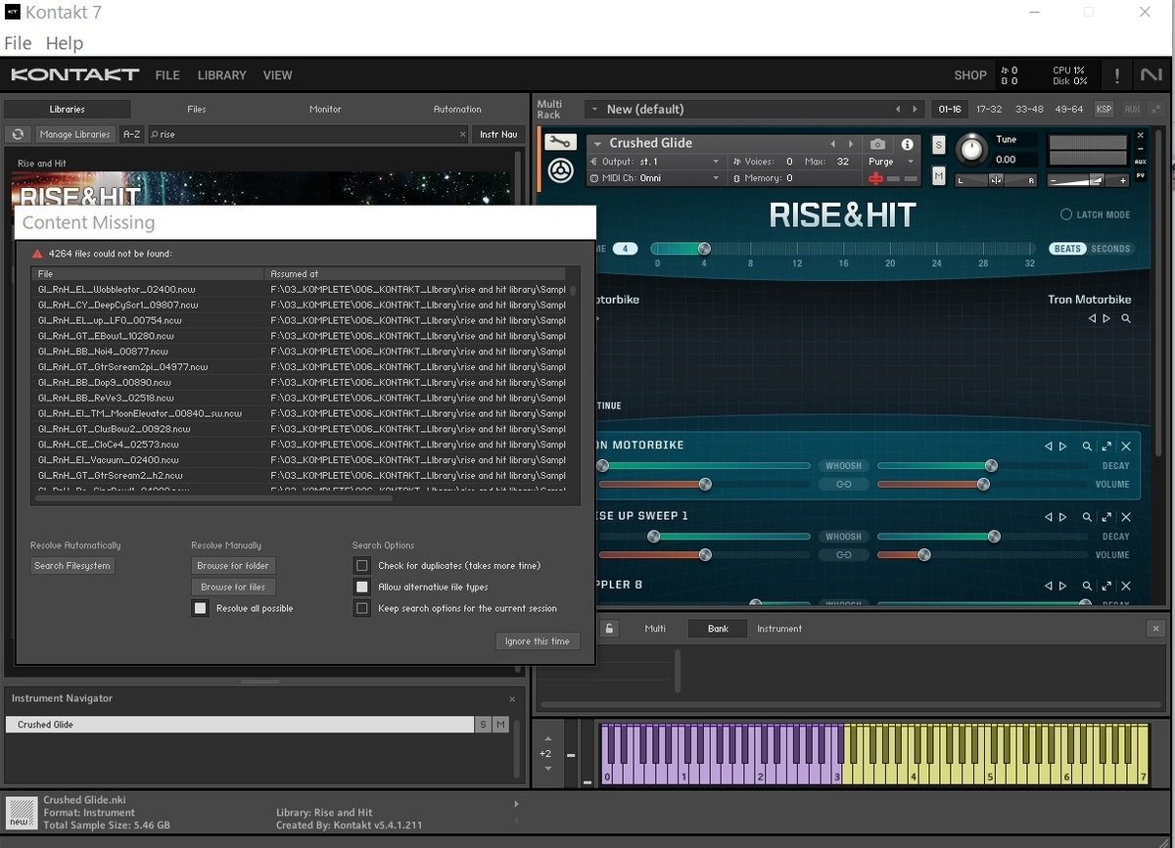Enable Check for duplicates checkbox

pyautogui.click(x=362, y=566)
